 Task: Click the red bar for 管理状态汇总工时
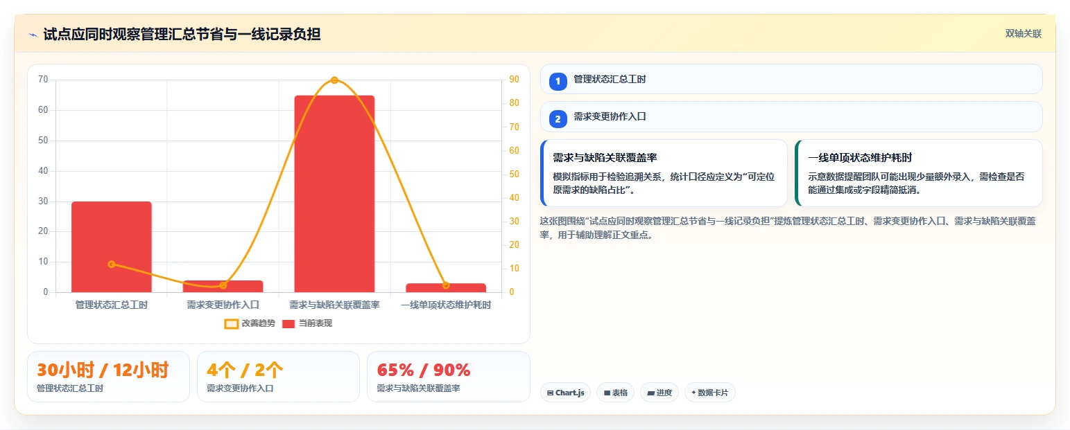(x=112, y=247)
